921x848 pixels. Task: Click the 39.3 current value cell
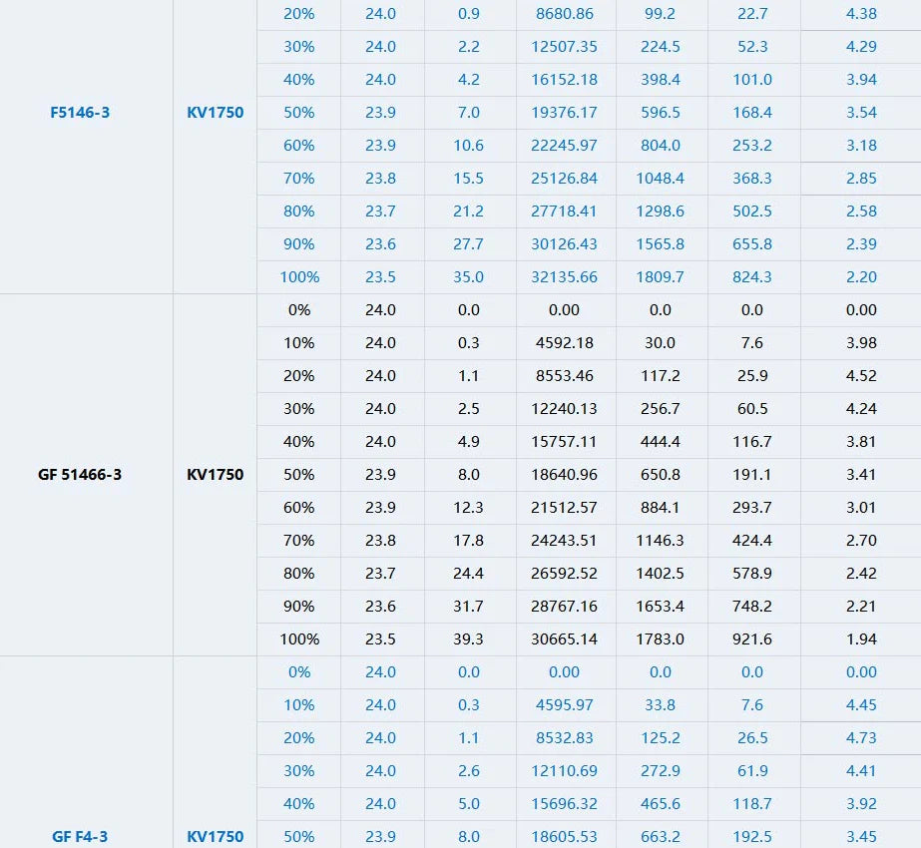point(468,639)
